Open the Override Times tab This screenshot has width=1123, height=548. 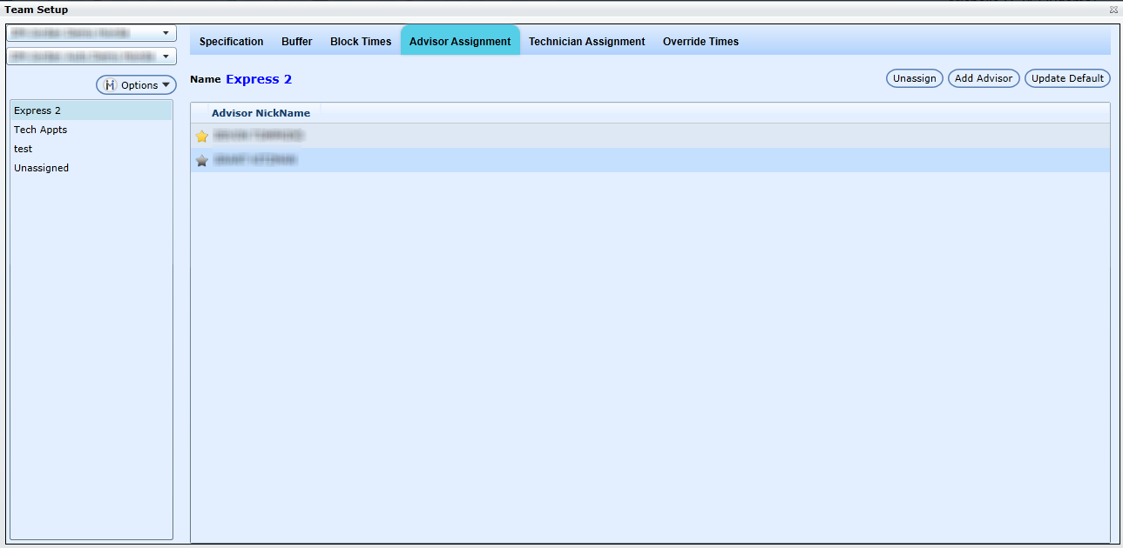(700, 42)
